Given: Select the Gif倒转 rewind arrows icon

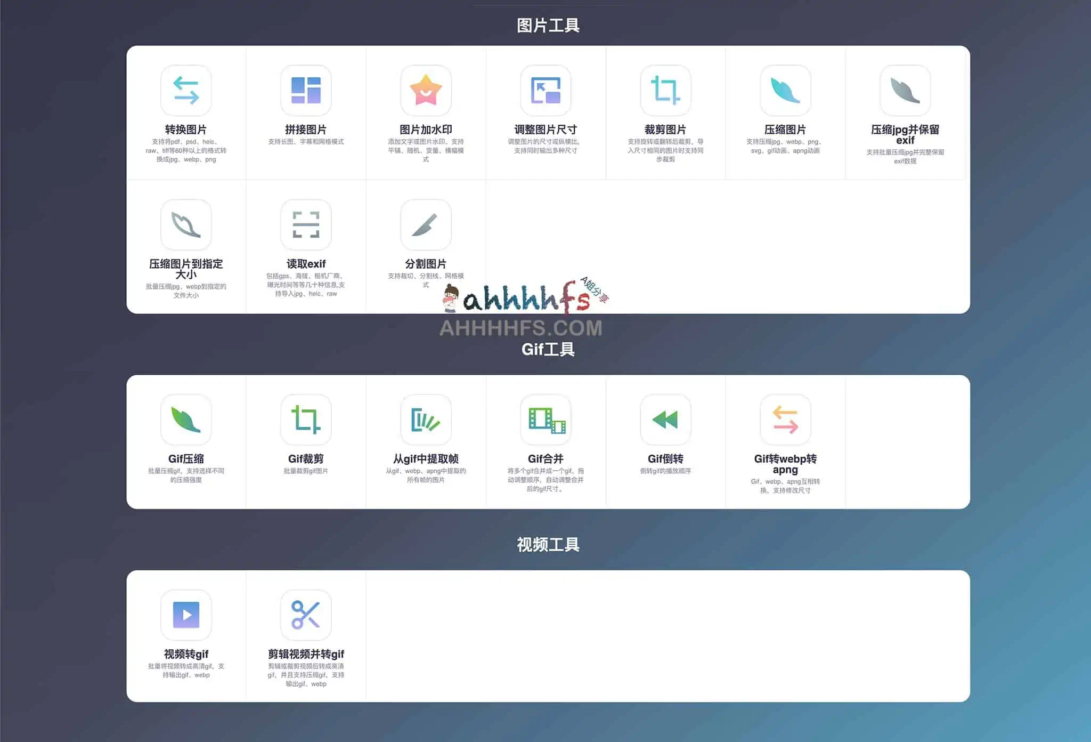Looking at the screenshot, I should [665, 420].
